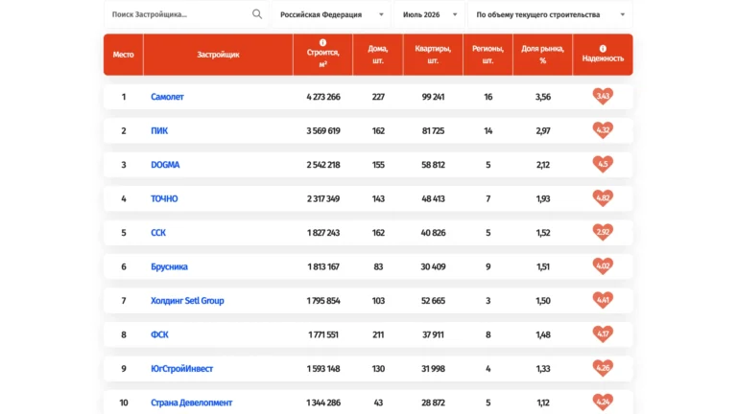Click the 4.5 reliability heart for DOGMA
The width and height of the screenshot is (737, 414).
pos(603,164)
